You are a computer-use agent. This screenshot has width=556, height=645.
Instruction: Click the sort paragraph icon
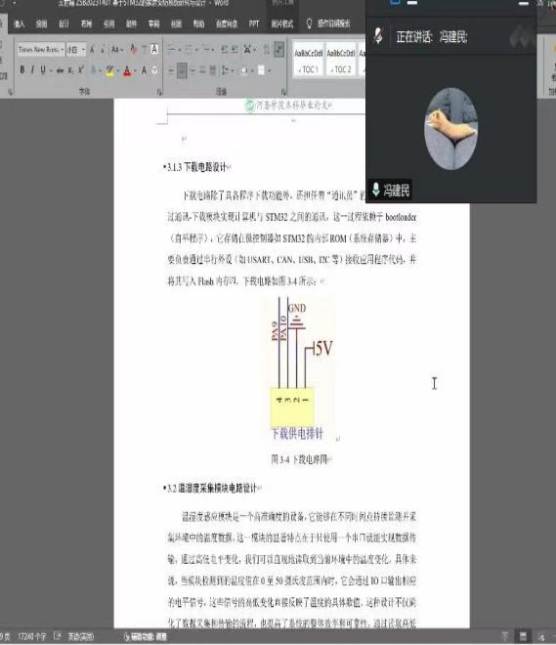tap(267, 50)
